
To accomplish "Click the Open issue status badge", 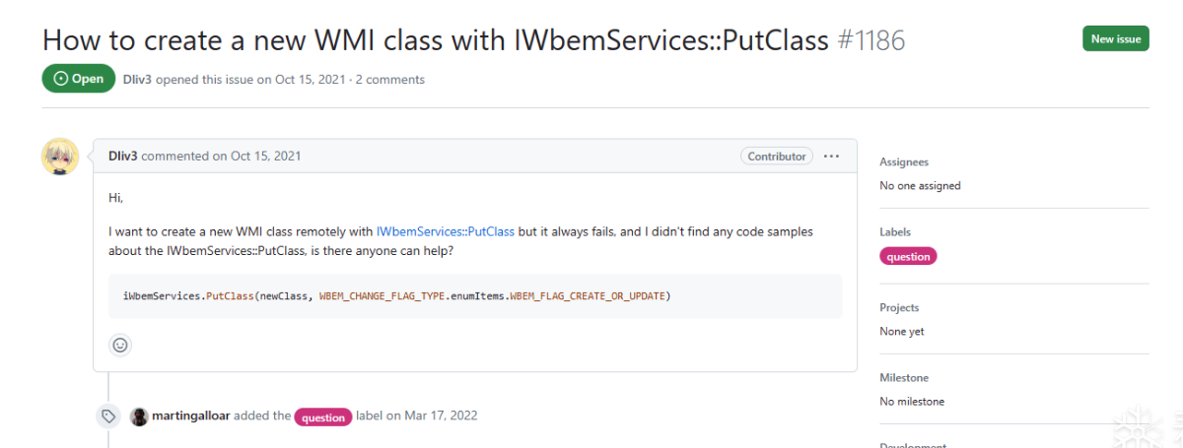I will point(79,79).
